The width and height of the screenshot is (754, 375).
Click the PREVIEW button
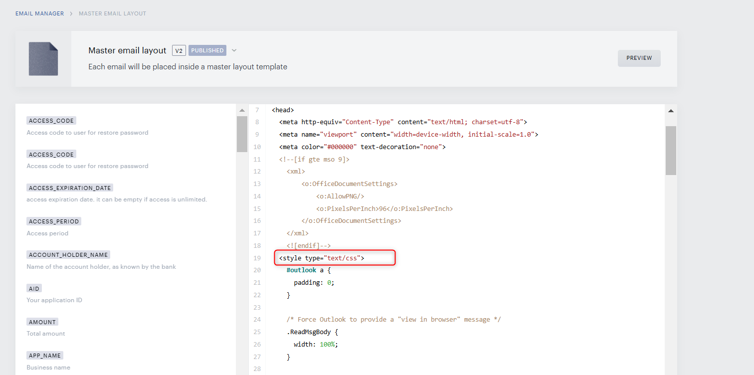click(639, 58)
